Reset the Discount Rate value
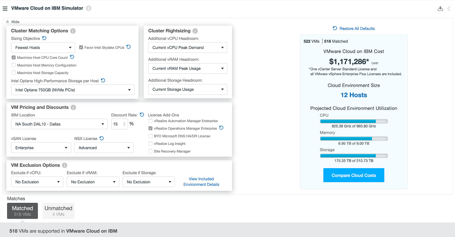 tap(142, 115)
